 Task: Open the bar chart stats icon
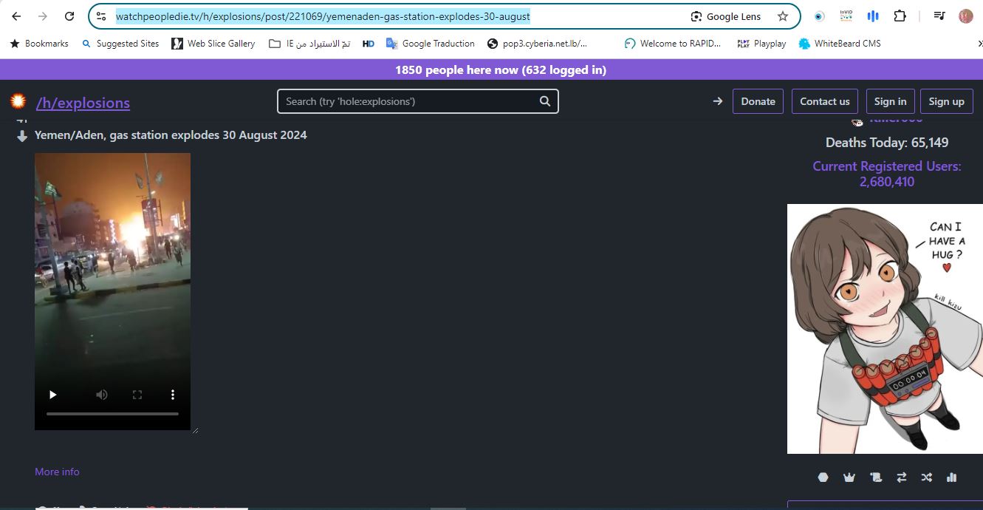pos(951,477)
